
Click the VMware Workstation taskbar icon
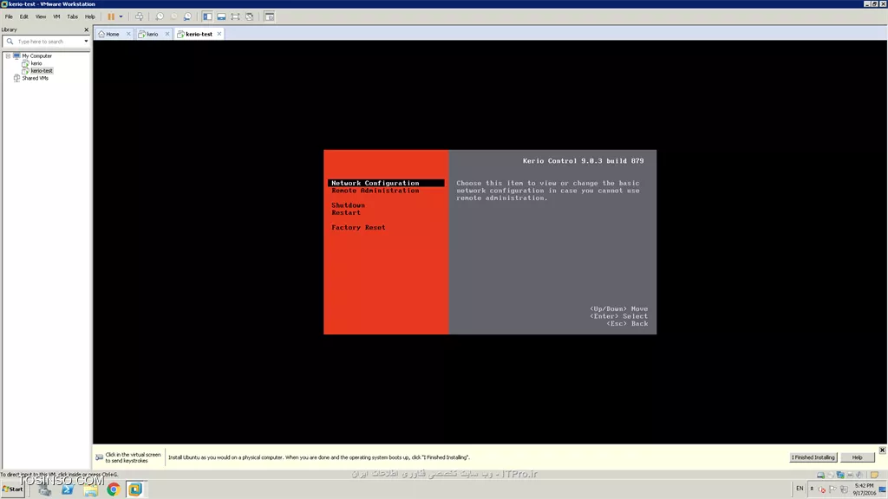pyautogui.click(x=135, y=490)
